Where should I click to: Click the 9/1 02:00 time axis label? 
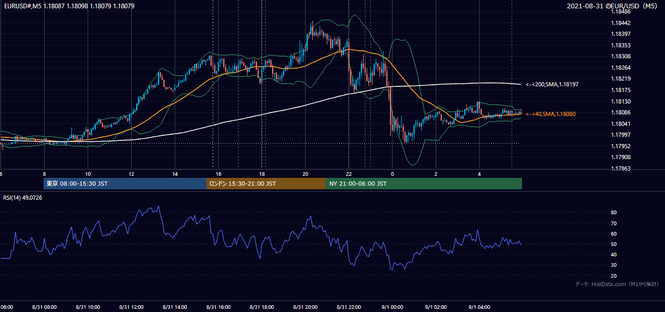click(436, 307)
